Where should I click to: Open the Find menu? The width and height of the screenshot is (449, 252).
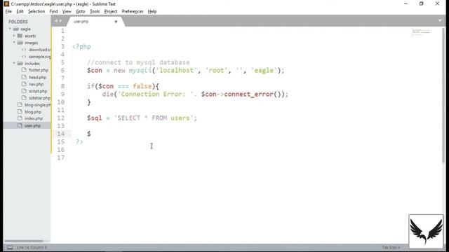[53, 11]
